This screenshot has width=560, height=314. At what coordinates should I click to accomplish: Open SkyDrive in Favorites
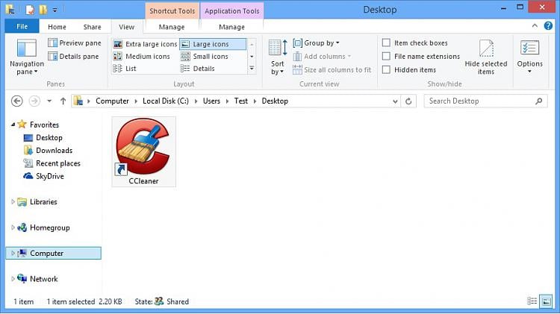(x=43, y=176)
